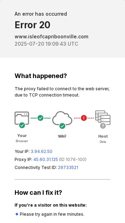Open the Your IP 3.94.62.50 link

[x=42, y=151]
